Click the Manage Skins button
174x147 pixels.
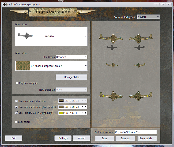[71, 77]
